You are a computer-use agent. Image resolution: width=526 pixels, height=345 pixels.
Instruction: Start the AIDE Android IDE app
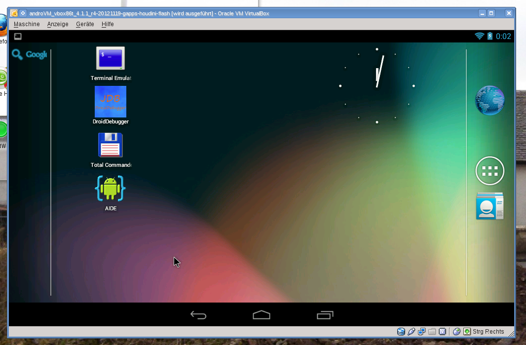point(111,189)
